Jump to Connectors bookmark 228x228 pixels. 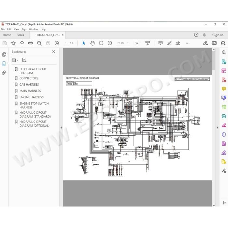click(29, 78)
